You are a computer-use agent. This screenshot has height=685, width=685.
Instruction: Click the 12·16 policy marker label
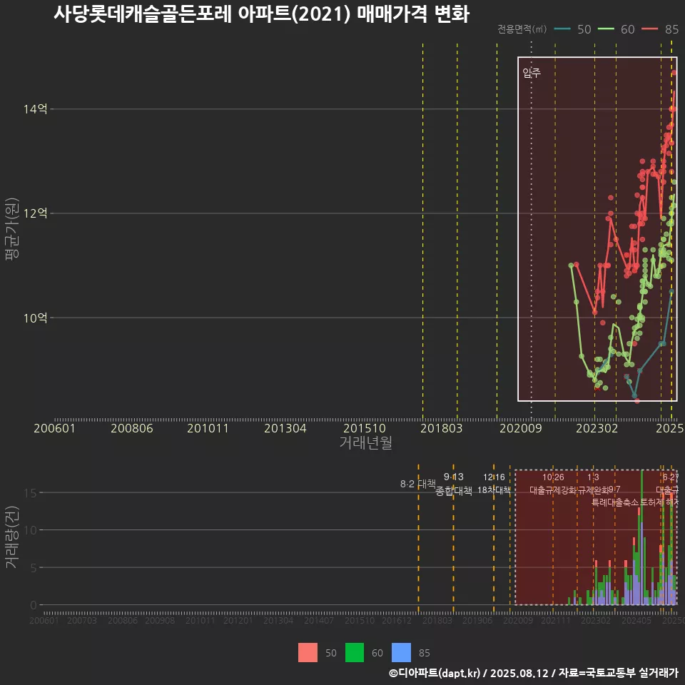[494, 477]
